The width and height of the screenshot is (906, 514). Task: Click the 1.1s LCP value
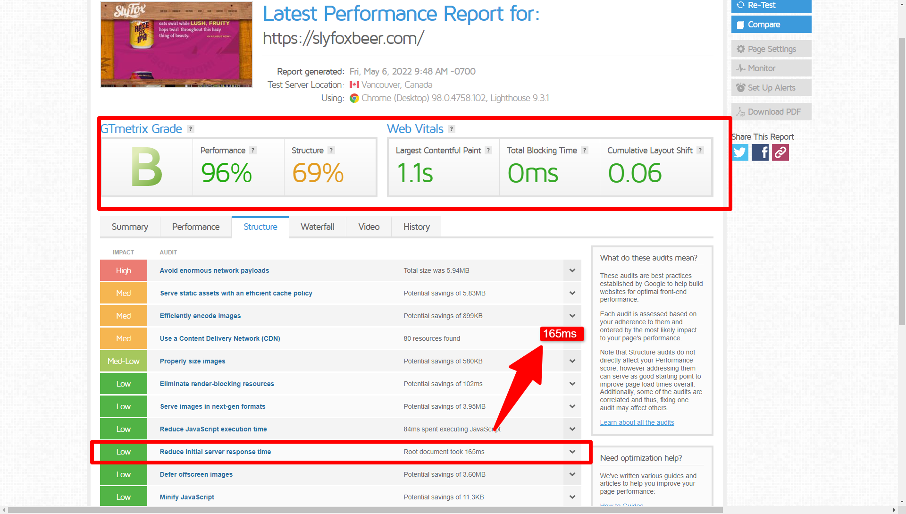pyautogui.click(x=415, y=173)
